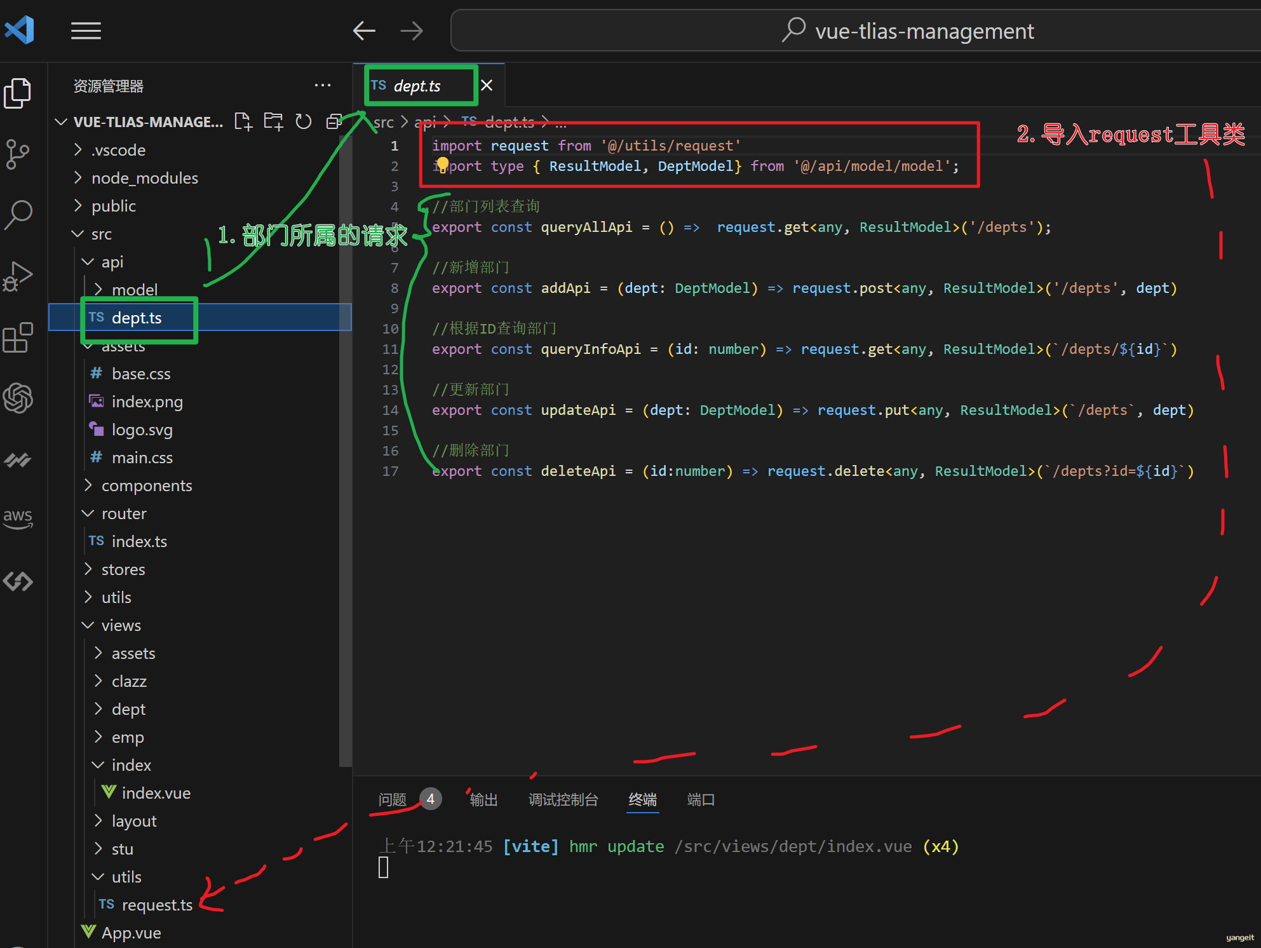1261x948 pixels.
Task: Open the code-brackets extension icon in activity bar
Action: tap(18, 580)
